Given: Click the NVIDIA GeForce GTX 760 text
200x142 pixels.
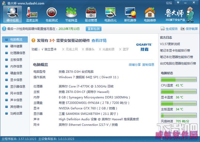Looking at the screenshot, I should (x=88, y=108).
